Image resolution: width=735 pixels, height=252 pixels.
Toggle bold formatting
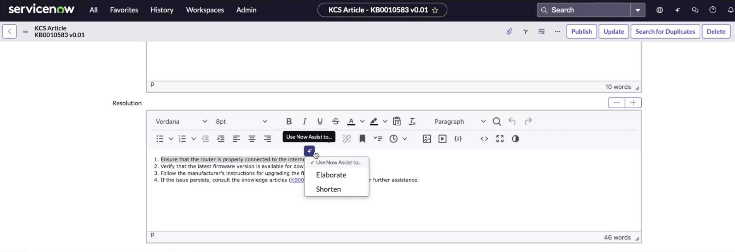(289, 121)
